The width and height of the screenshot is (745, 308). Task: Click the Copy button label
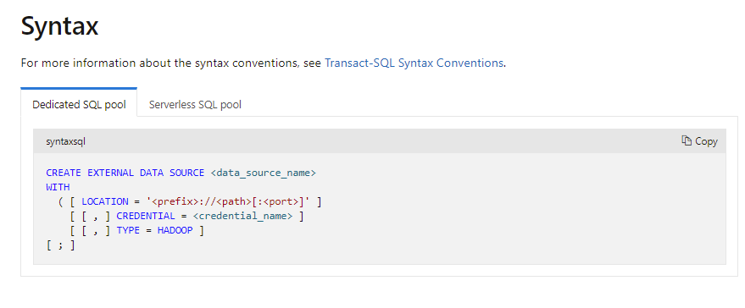click(x=706, y=141)
